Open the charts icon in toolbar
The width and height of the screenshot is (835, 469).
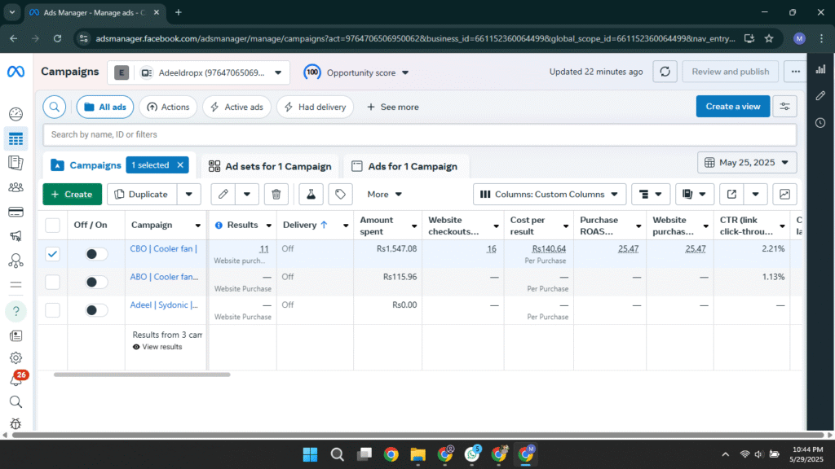(x=784, y=195)
